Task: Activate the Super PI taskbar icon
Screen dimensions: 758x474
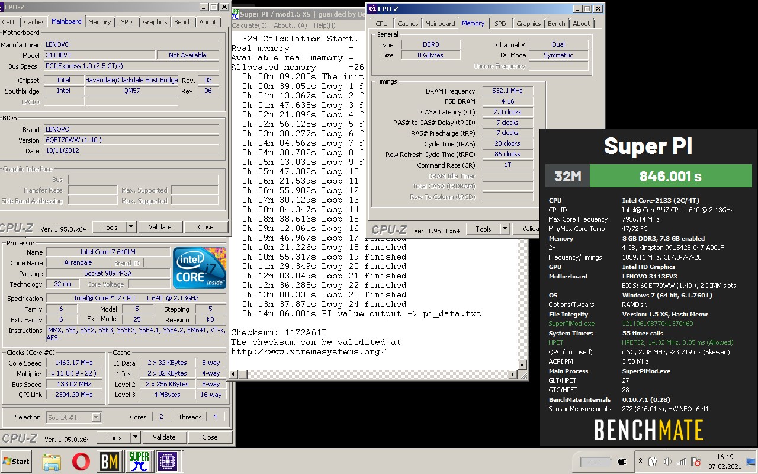Action: (139, 462)
